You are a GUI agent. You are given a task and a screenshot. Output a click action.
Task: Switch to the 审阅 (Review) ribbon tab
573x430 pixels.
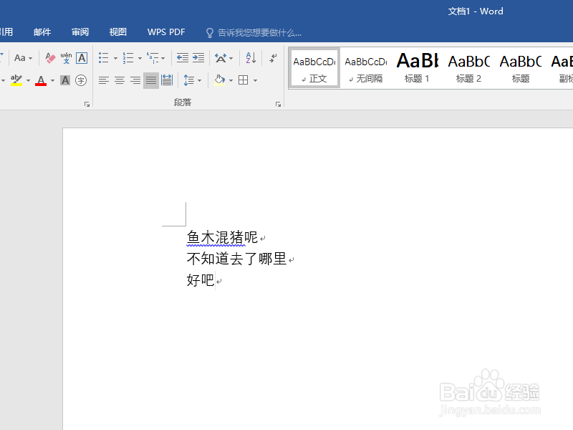point(80,32)
